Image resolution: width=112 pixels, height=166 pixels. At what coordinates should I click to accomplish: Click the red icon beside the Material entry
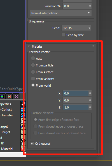[x=23, y=149]
